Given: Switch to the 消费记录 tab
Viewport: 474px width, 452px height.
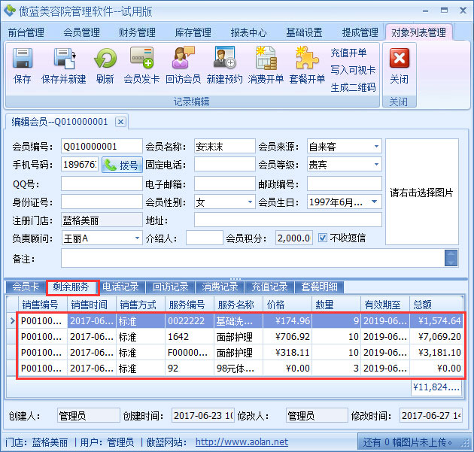Looking at the screenshot, I should [220, 287].
